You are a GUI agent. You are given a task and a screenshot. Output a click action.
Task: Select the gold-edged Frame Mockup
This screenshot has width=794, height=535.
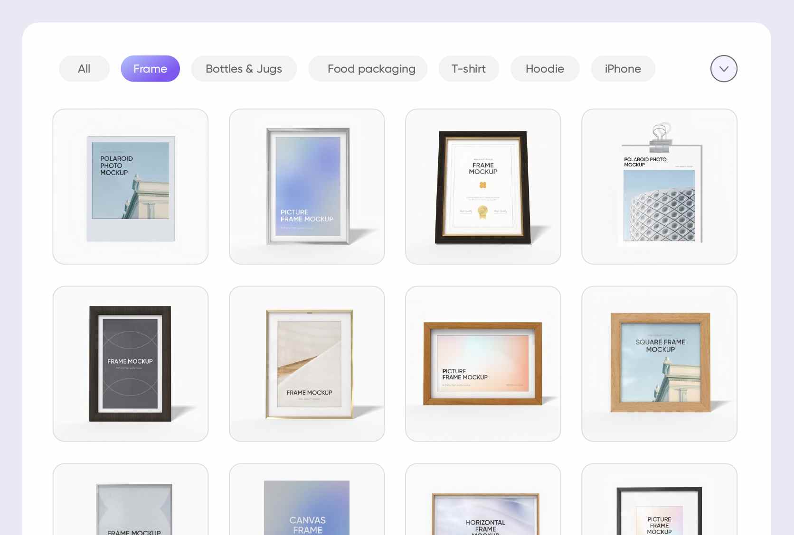pyautogui.click(x=307, y=364)
